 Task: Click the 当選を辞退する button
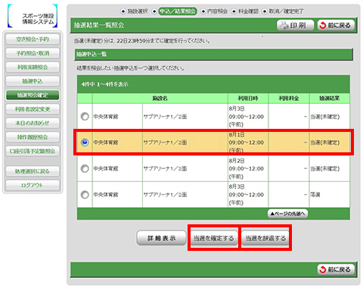click(265, 238)
